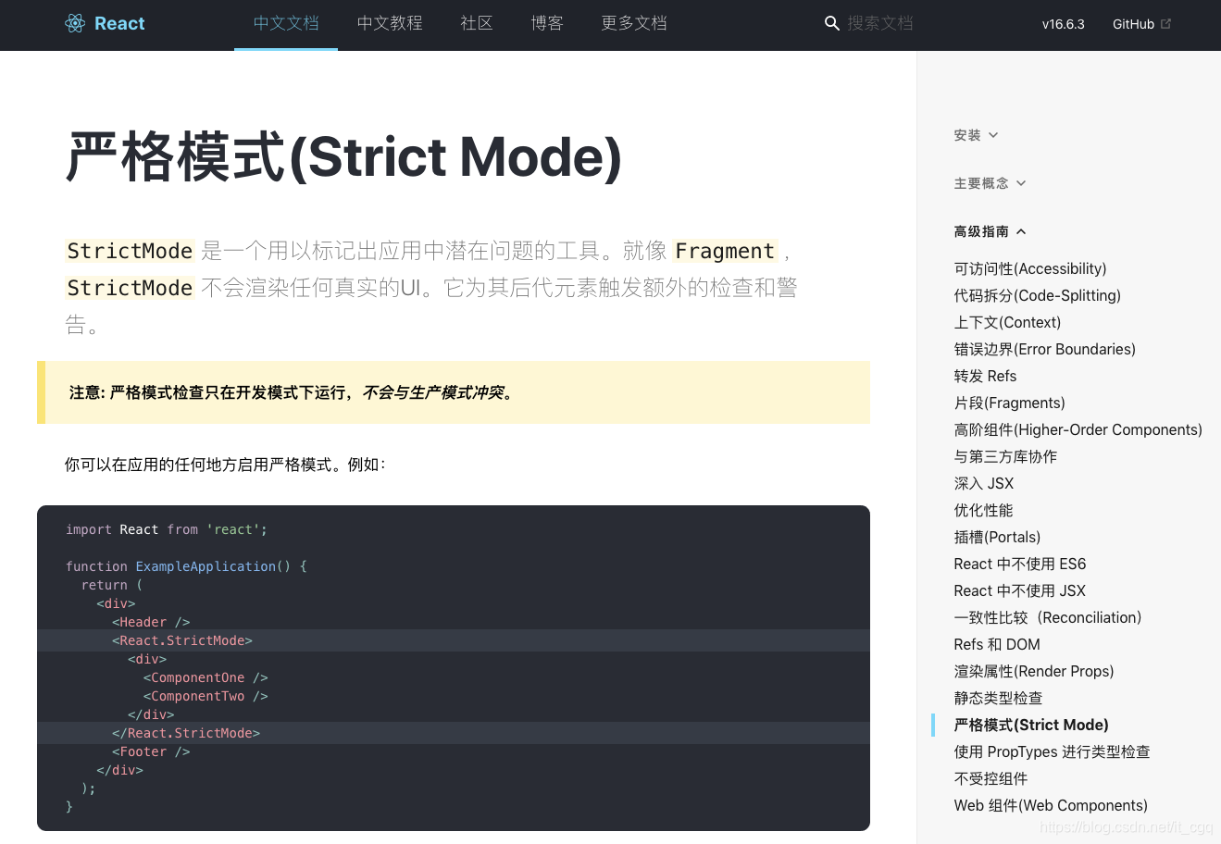Click the React atom logo icon

[75, 24]
